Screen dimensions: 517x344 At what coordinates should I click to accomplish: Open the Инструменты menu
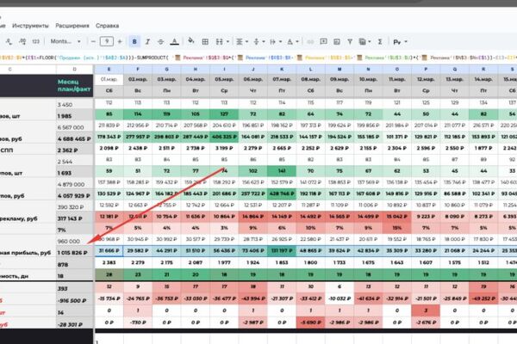[x=30, y=26]
